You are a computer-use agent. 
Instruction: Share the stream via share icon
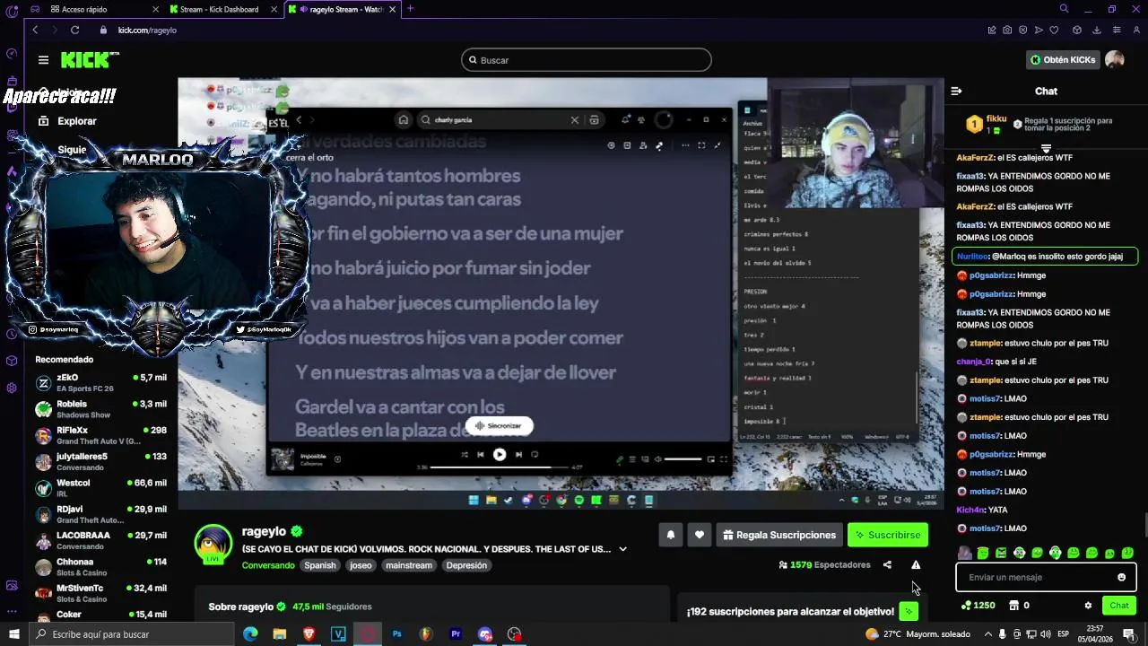pos(887,565)
